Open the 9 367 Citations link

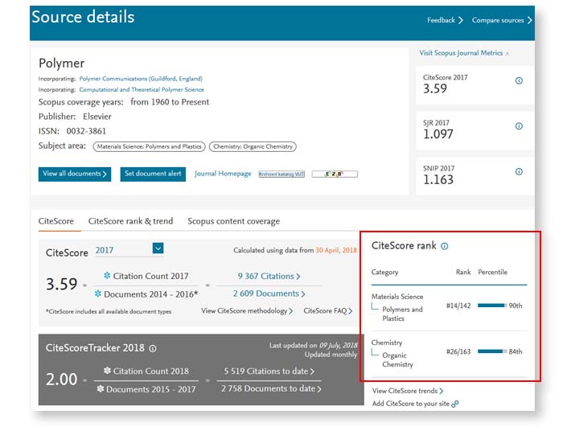(269, 276)
